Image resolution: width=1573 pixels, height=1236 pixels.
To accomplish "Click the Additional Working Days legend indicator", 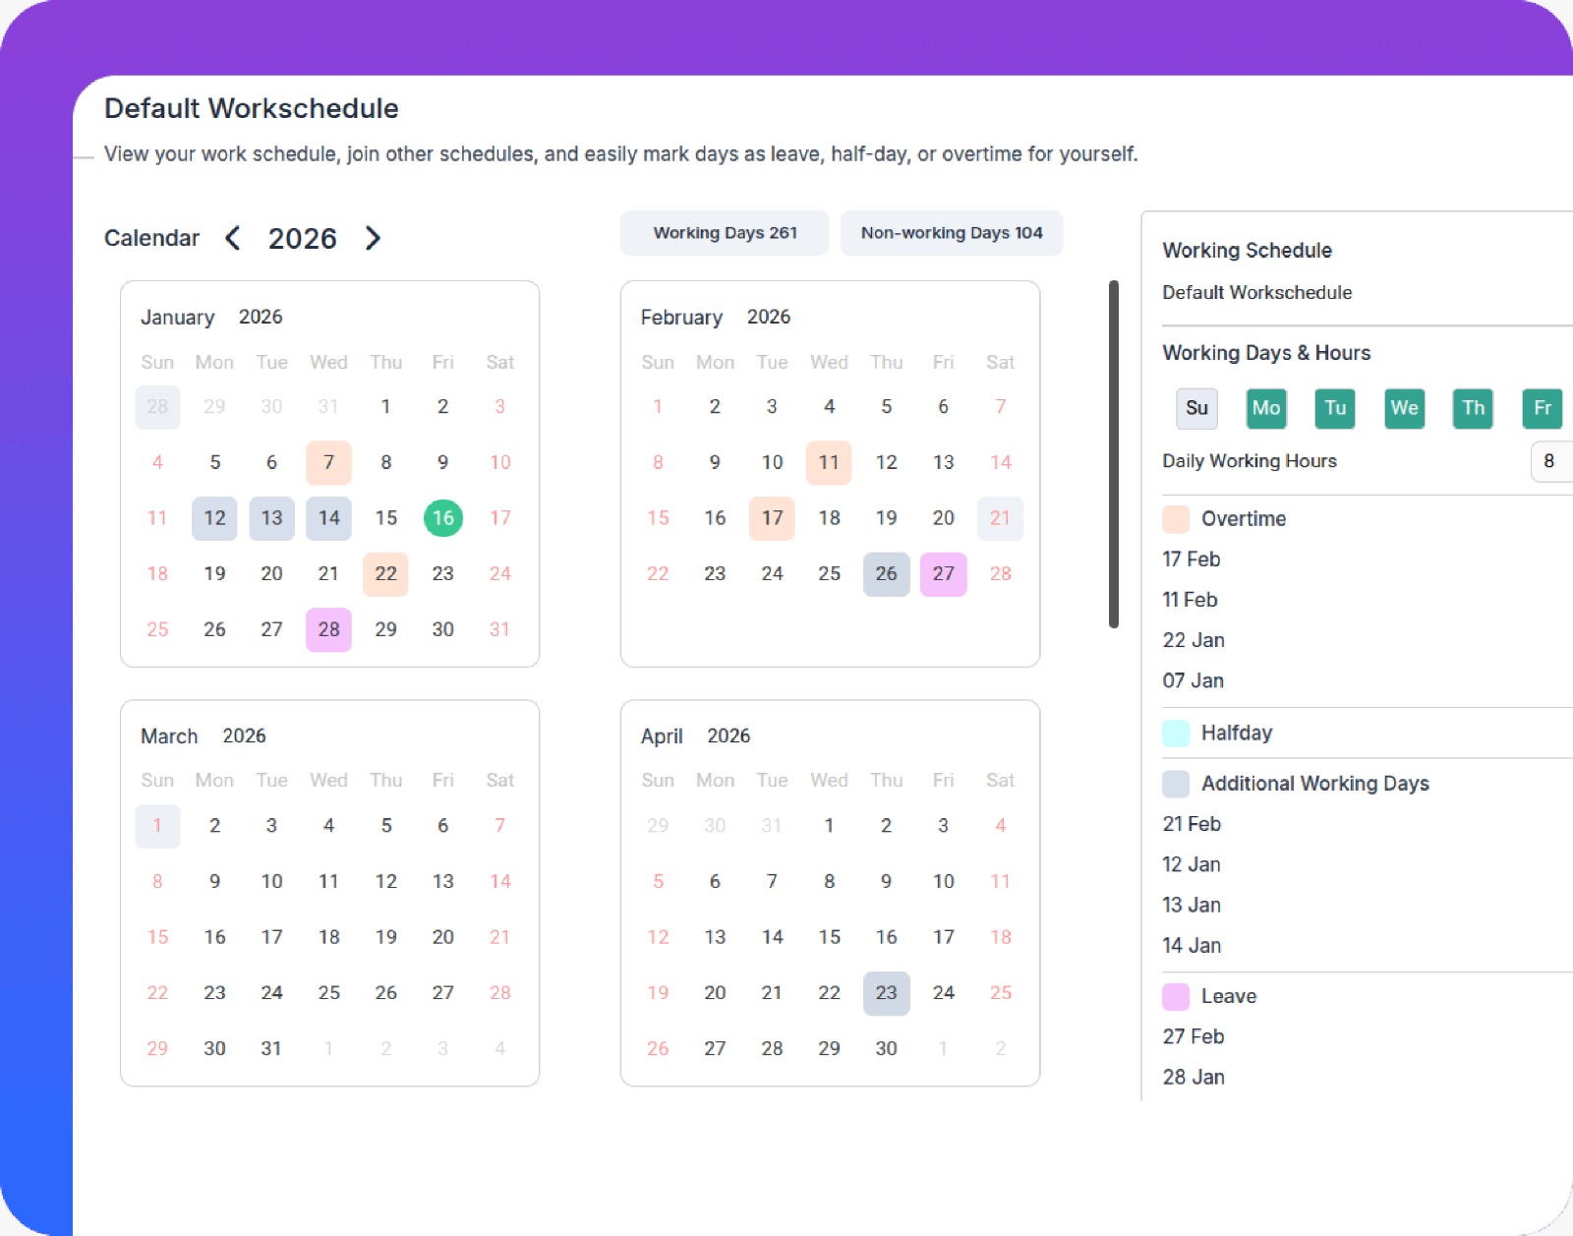I will [1176, 783].
